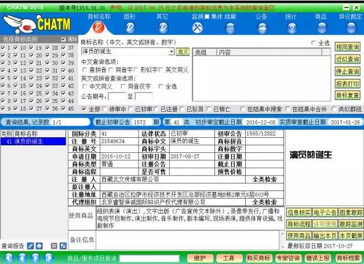Image resolution: width=364 pixels, height=264 pixels.
Task: Open the 图形 search icon
Action: click(130, 28)
